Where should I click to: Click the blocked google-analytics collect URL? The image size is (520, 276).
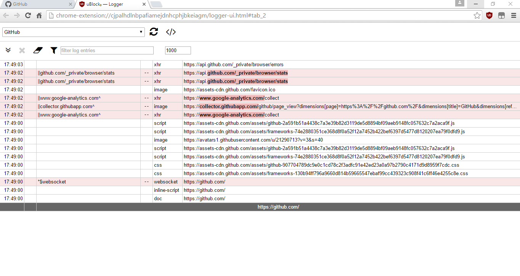[x=231, y=98]
